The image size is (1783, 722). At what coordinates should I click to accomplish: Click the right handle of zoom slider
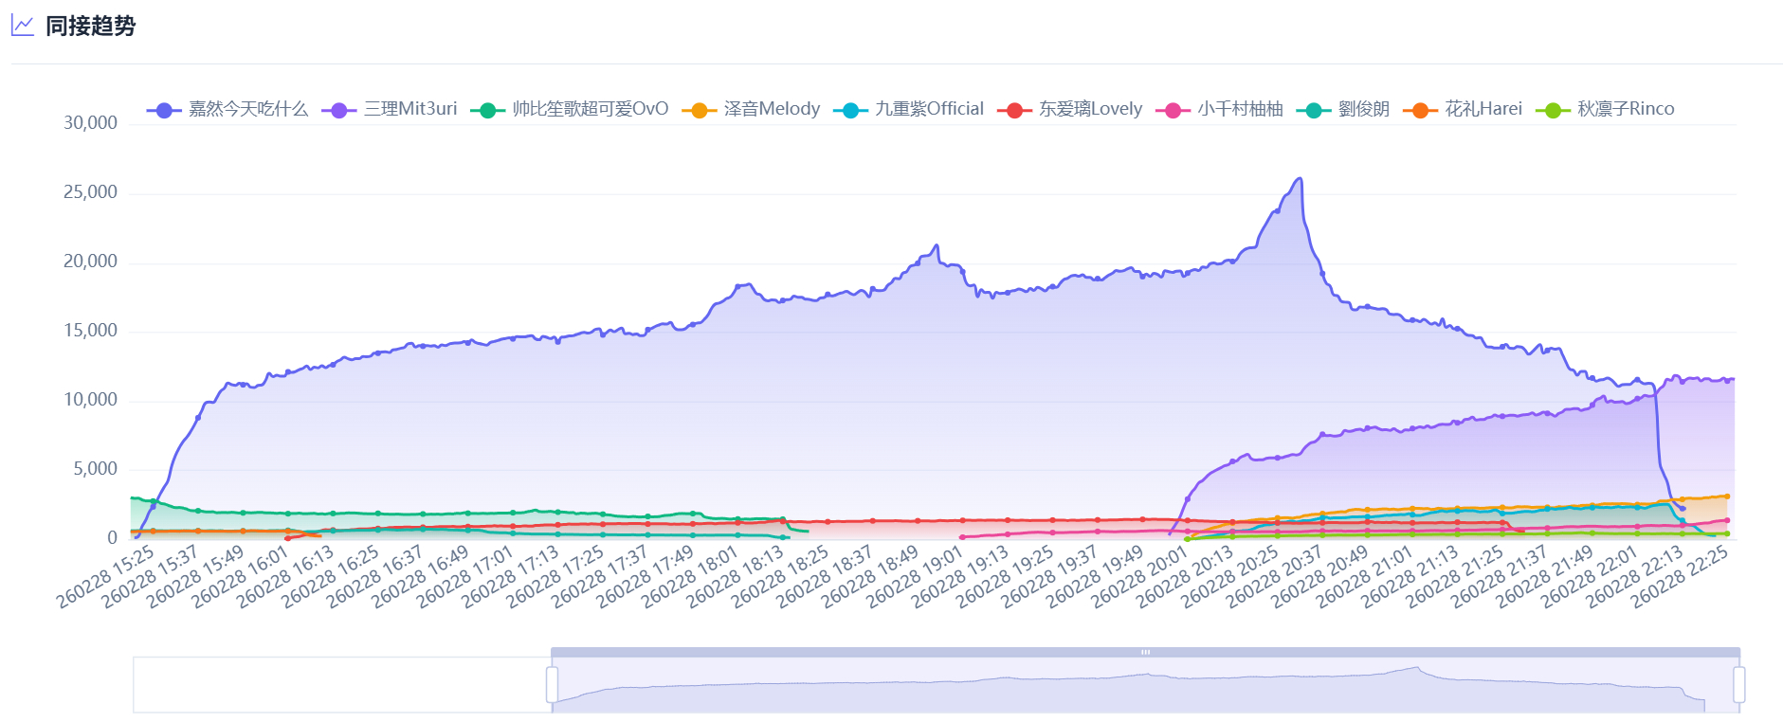(1739, 684)
